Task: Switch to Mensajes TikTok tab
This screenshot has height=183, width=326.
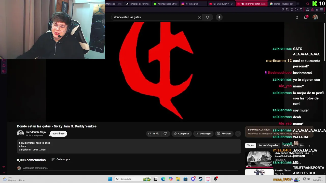Action: coord(114,4)
